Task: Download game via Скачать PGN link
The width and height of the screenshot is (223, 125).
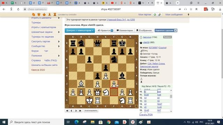Action: click(x=146, y=115)
